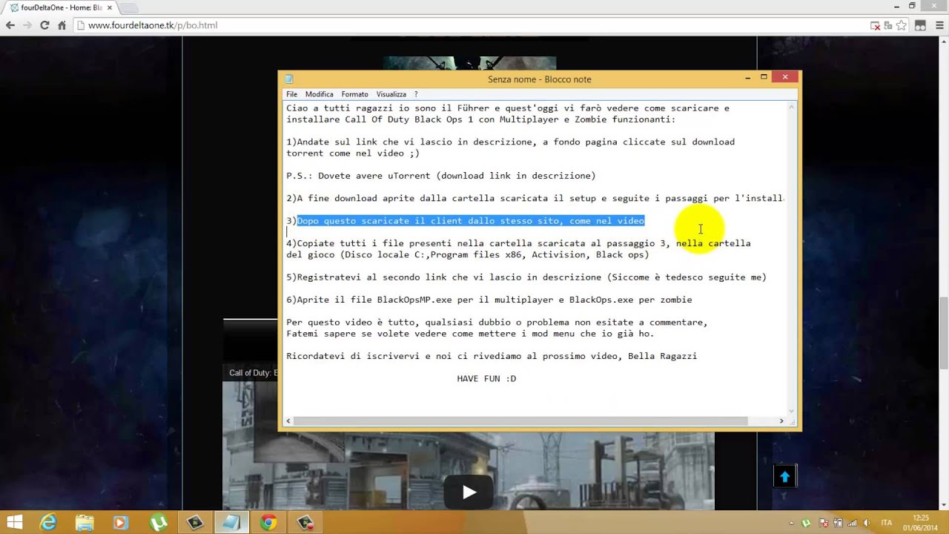This screenshot has width=949, height=534.
Task: Open Notepad Formato menu
Action: [355, 94]
